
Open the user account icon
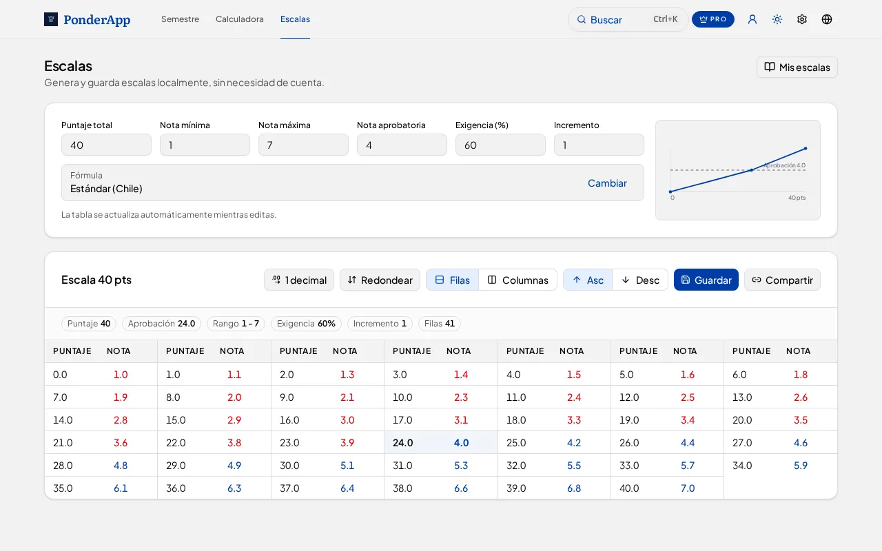(x=752, y=19)
